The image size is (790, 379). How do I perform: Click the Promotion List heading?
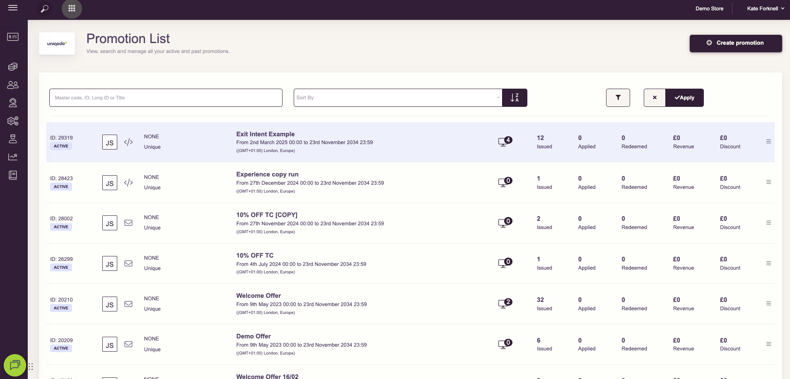point(128,39)
